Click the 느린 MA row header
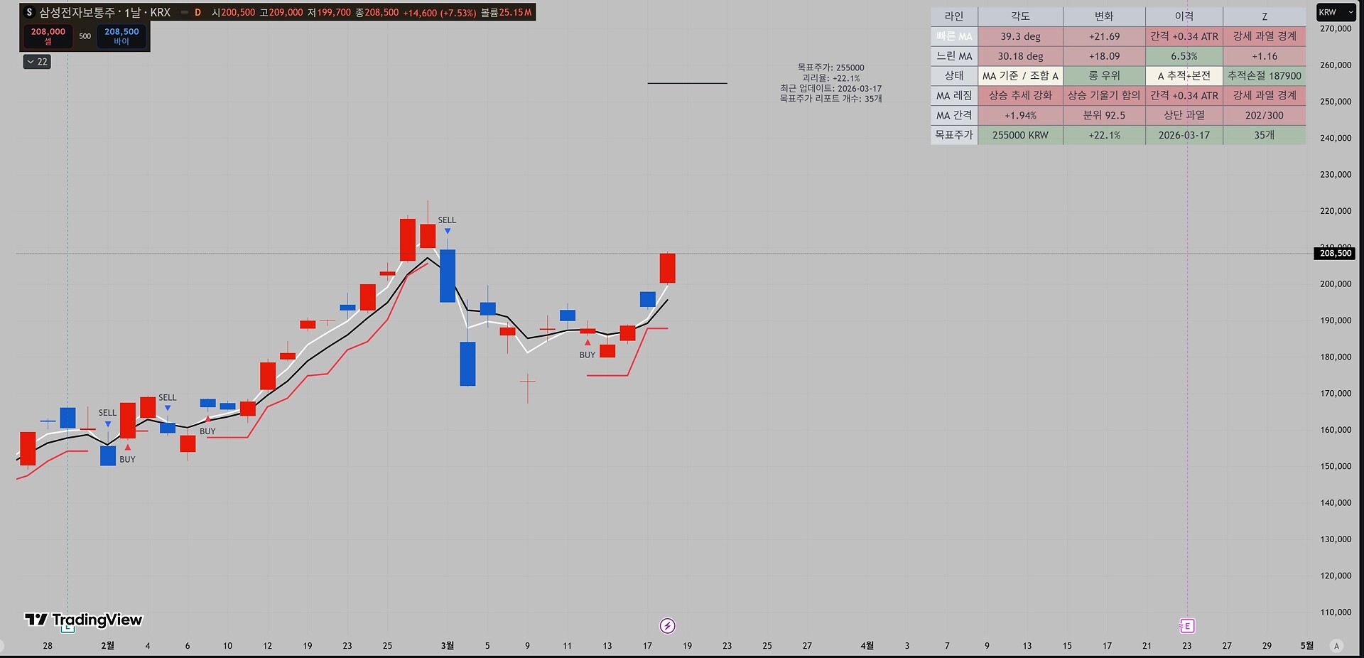This screenshot has height=658, width=1364. [x=954, y=56]
